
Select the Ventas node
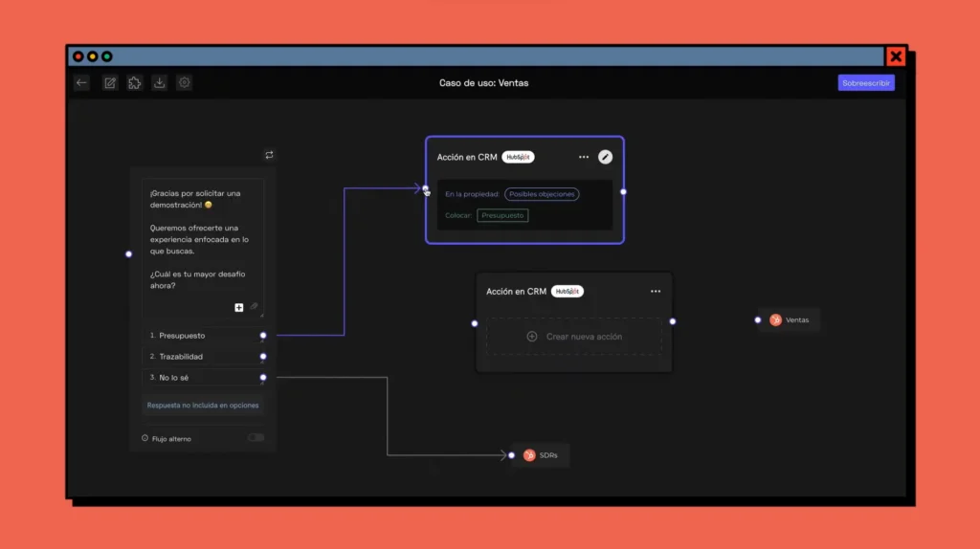click(791, 319)
